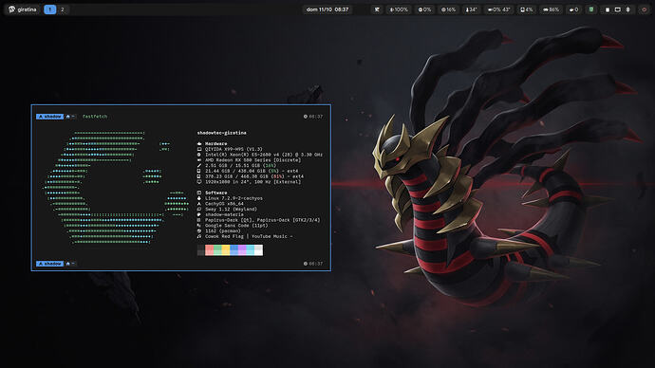Switch to workspace 1
655x368 pixels.
pos(50,9)
